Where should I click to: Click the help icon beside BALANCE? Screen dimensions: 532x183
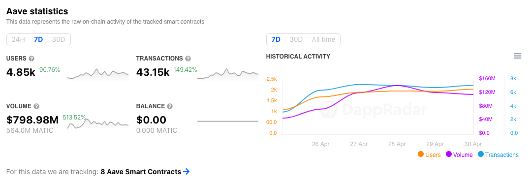(170, 106)
